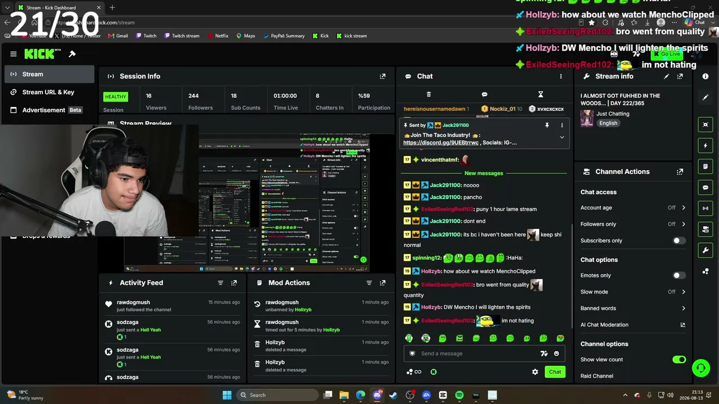Pop out the Mod Actions panel
The image size is (719, 404).
click(x=383, y=283)
